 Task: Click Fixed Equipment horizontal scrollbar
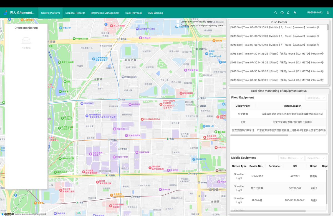pos(259,135)
